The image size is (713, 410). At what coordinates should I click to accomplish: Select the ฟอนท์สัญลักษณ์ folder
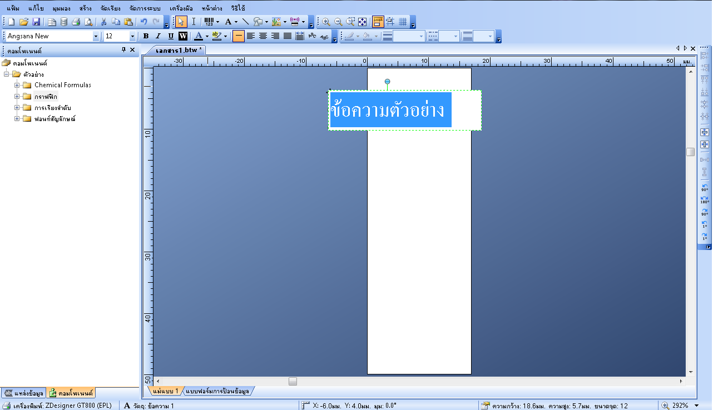tap(55, 119)
